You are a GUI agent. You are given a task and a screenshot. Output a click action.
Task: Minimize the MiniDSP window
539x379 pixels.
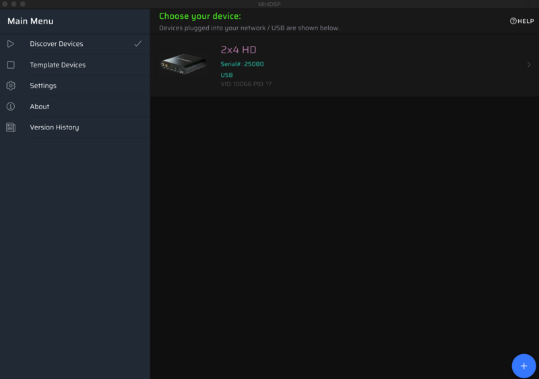click(13, 4)
